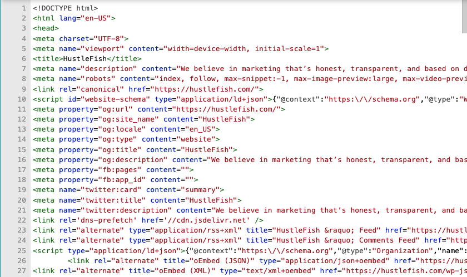Click the "viewport" meta name value
Screen dimensions: 467x277
click(x=102, y=48)
